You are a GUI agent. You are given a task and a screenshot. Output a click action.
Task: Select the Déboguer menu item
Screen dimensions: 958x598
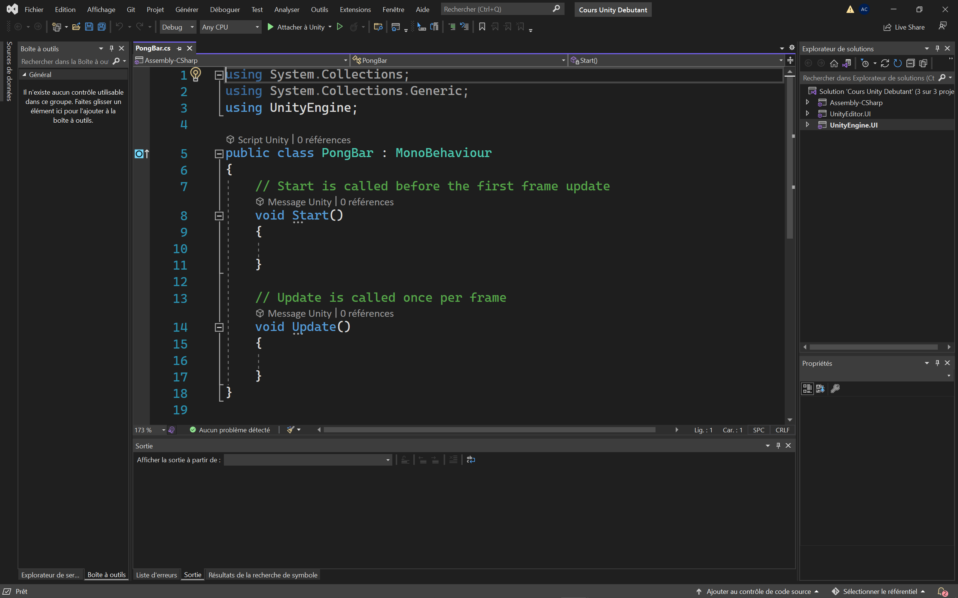pyautogui.click(x=225, y=9)
